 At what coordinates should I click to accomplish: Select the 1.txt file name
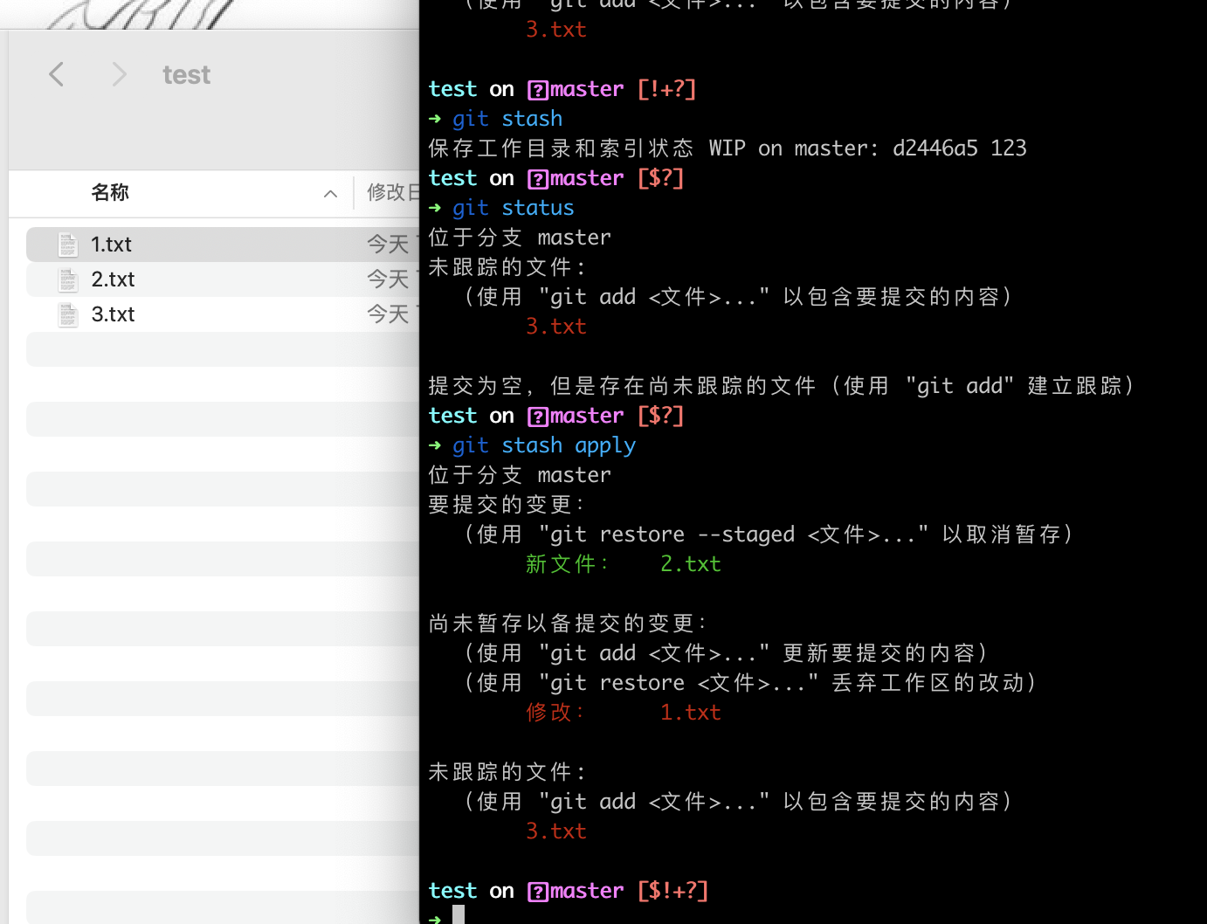[112, 245]
